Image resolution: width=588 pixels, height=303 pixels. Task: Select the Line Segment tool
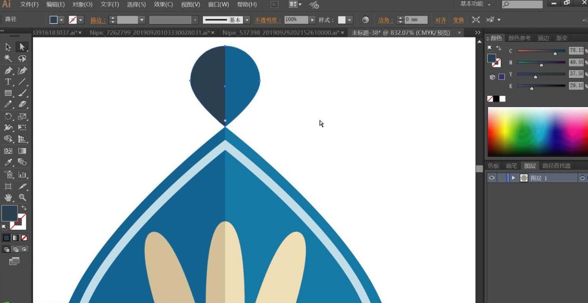(x=22, y=82)
